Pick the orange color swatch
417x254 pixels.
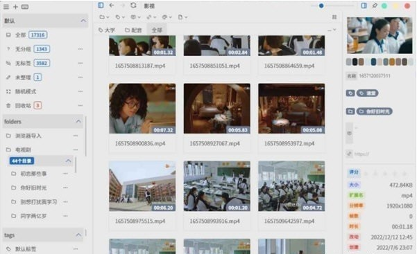tap(392, 62)
